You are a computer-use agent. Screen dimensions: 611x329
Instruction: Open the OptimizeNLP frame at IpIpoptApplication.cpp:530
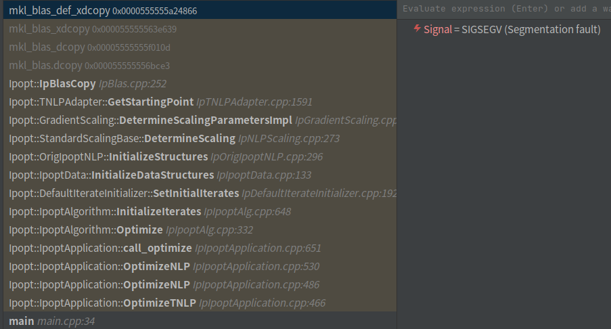(x=164, y=267)
